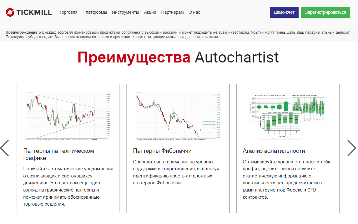Open the Торговля menu

68,12
